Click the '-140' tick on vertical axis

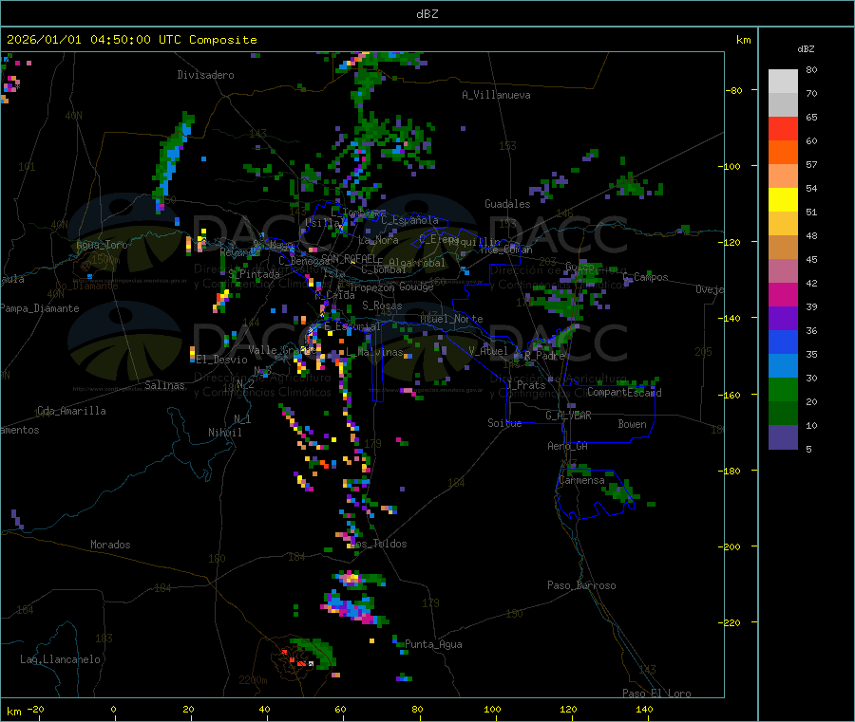[730, 318]
